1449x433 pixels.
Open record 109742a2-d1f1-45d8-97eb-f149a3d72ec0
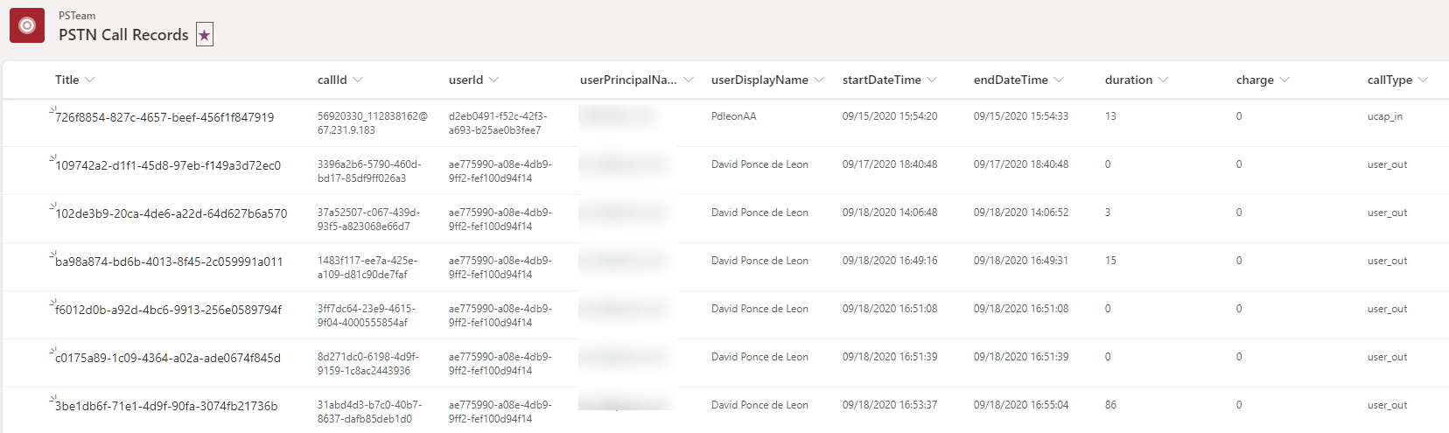pyautogui.click(x=168, y=165)
